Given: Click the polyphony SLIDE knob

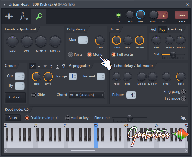Looking at the screenshot, I should (100, 40).
